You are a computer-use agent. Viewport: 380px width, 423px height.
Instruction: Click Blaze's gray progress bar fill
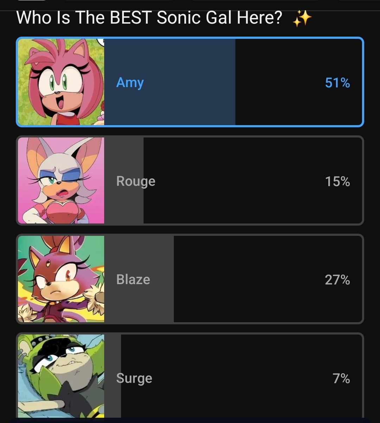139,279
